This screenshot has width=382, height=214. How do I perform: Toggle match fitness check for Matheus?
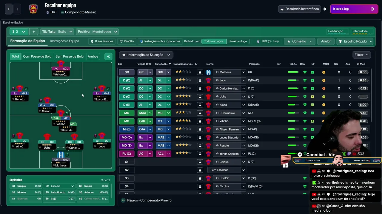(312, 72)
